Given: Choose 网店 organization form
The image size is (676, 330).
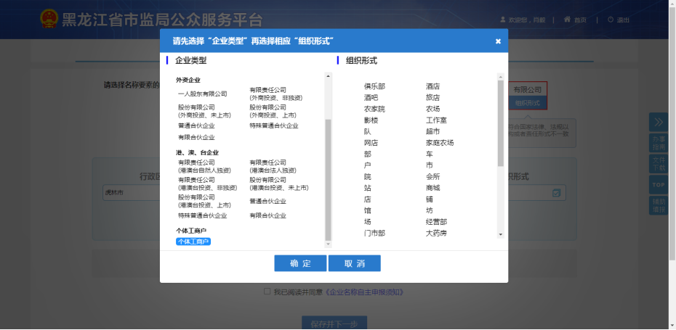Looking at the screenshot, I should [x=371, y=143].
